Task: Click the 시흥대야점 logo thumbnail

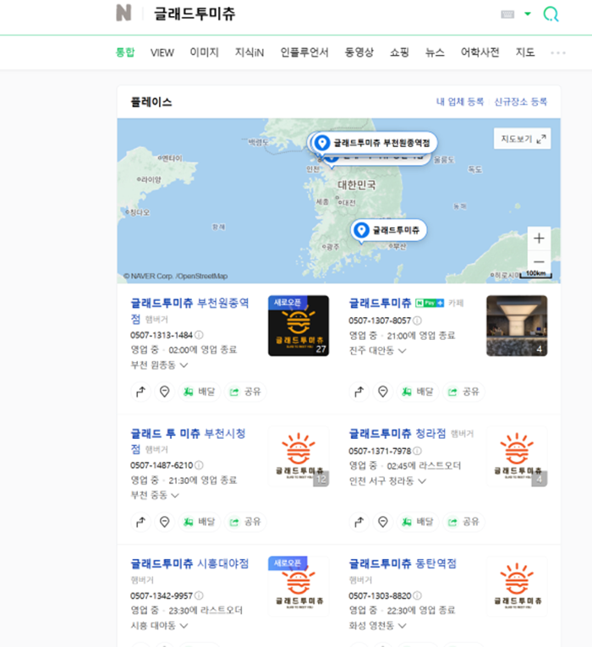Action: click(299, 586)
